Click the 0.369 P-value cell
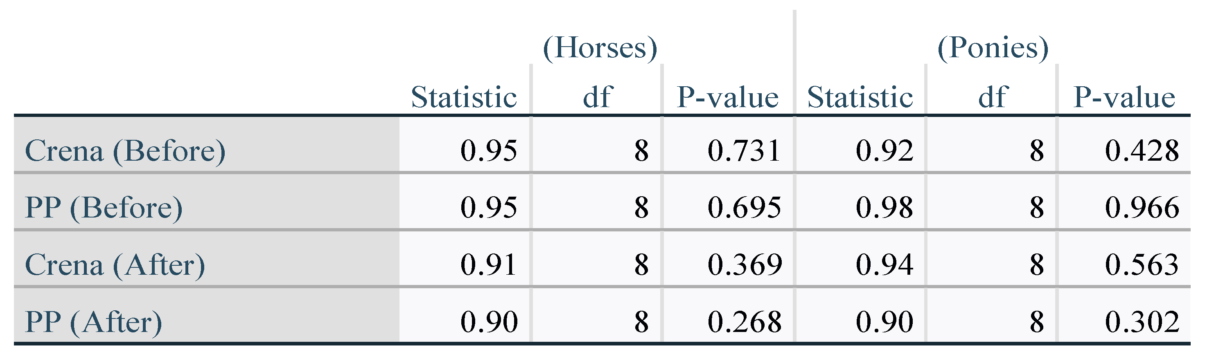This screenshot has width=1205, height=361. click(x=744, y=265)
